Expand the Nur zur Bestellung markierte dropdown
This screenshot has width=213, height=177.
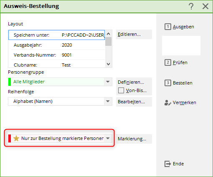108,138
